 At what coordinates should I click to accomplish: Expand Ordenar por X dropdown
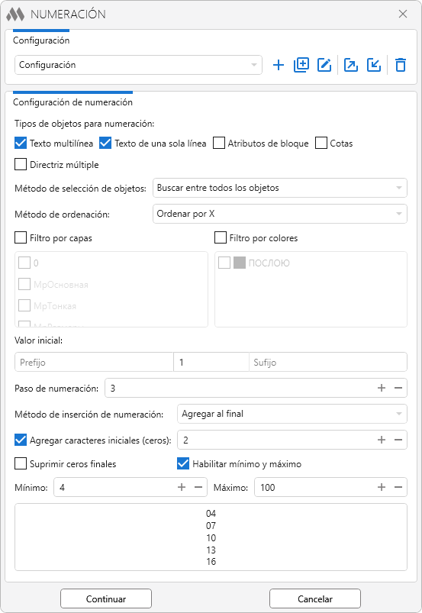pos(280,214)
